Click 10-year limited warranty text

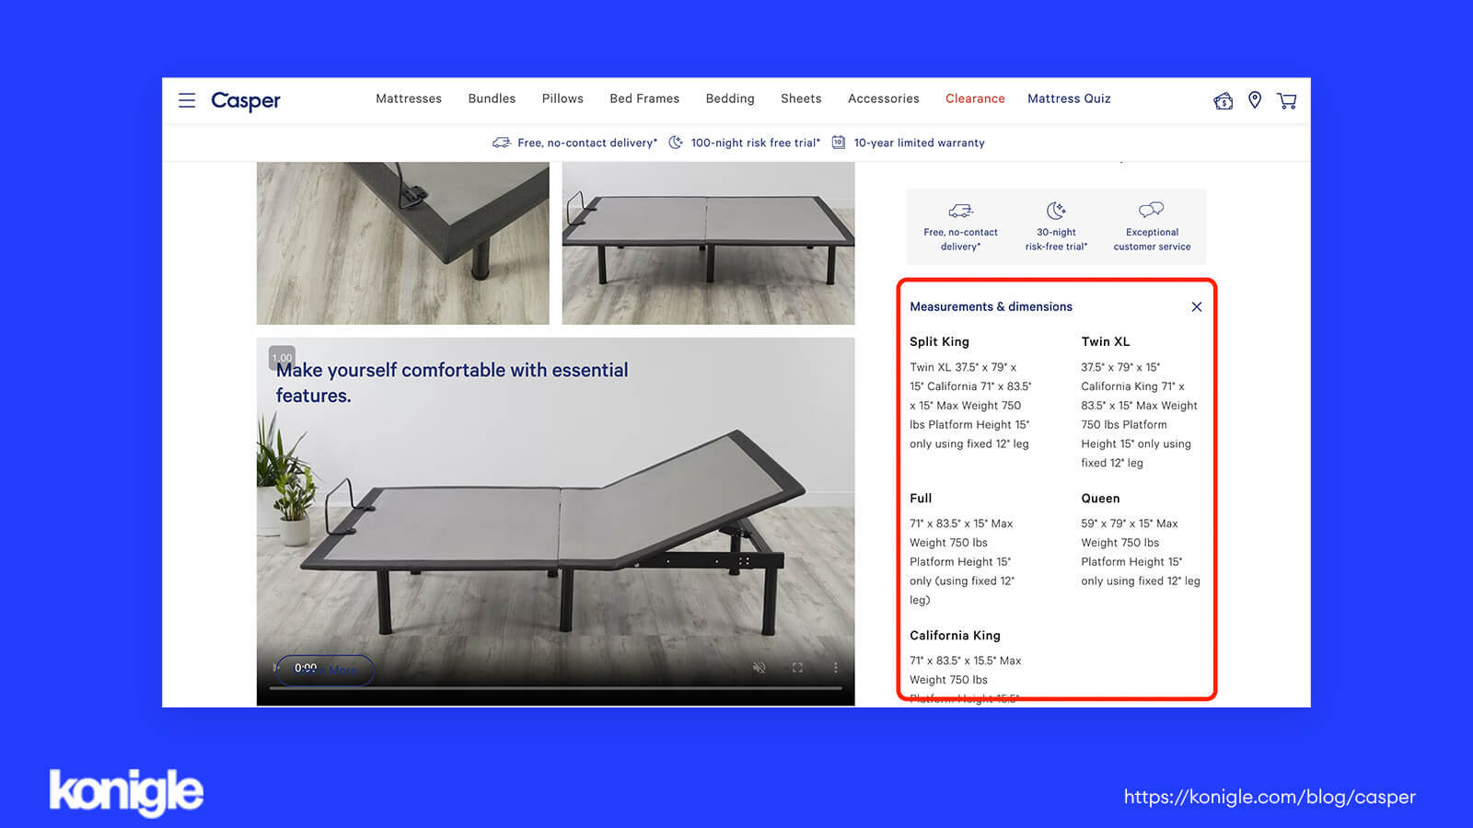tap(919, 143)
